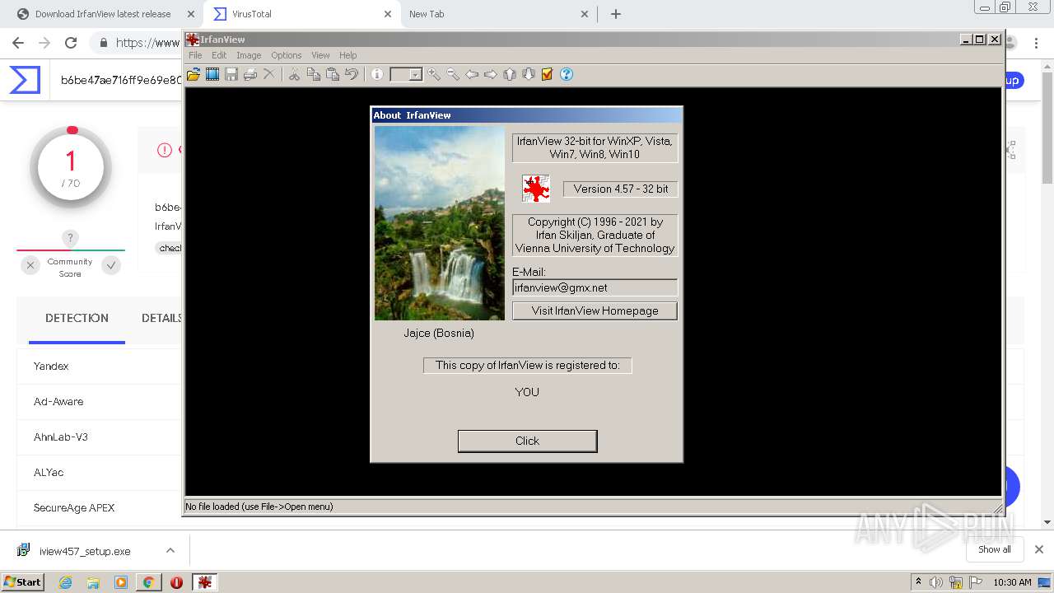Click the up arrow toolbar icon

(510, 74)
